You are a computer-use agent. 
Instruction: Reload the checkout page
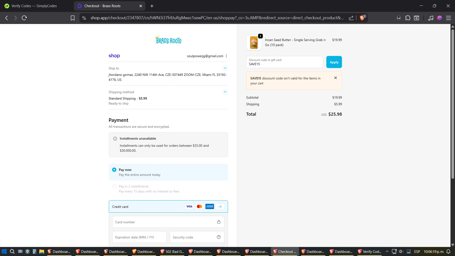point(24,18)
